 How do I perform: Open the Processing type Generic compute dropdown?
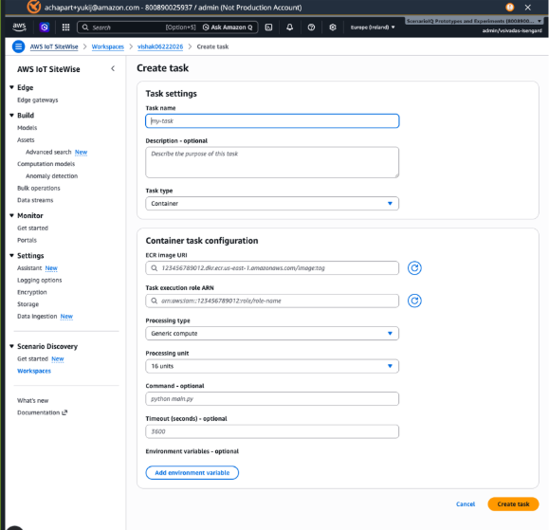click(x=272, y=333)
